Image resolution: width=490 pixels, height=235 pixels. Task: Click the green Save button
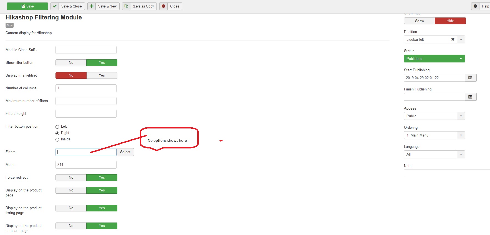tap(27, 6)
